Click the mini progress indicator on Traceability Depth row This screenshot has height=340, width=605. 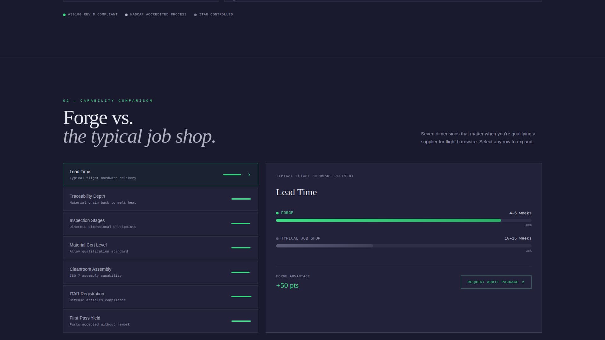pos(241,199)
